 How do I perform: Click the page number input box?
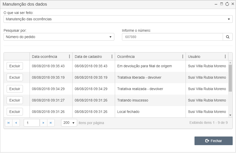point(32,123)
